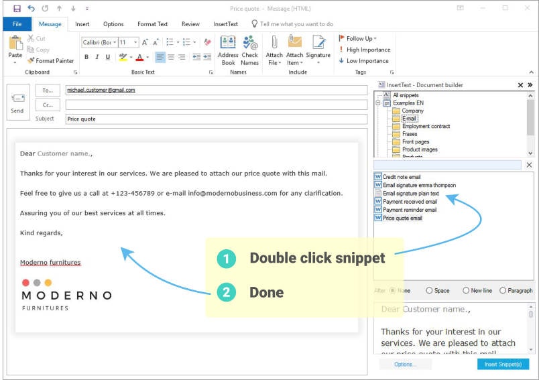539x380 pixels.
Task: Open the highlight color dropdown arrow
Action: pyautogui.click(x=131, y=57)
